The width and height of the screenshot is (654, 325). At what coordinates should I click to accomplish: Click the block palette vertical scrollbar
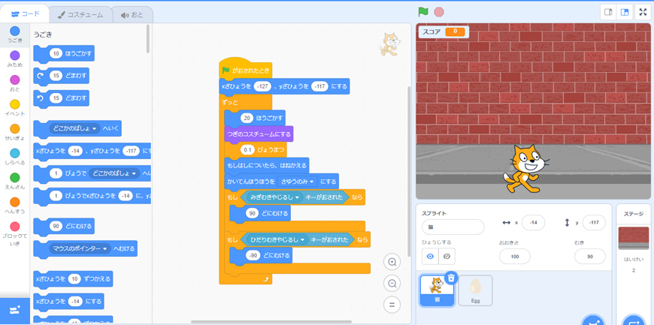pyautogui.click(x=147, y=38)
